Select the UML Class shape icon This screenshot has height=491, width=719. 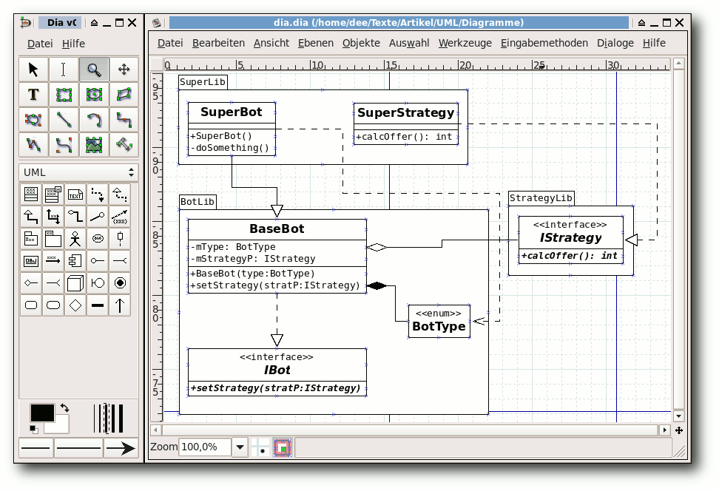click(31, 194)
